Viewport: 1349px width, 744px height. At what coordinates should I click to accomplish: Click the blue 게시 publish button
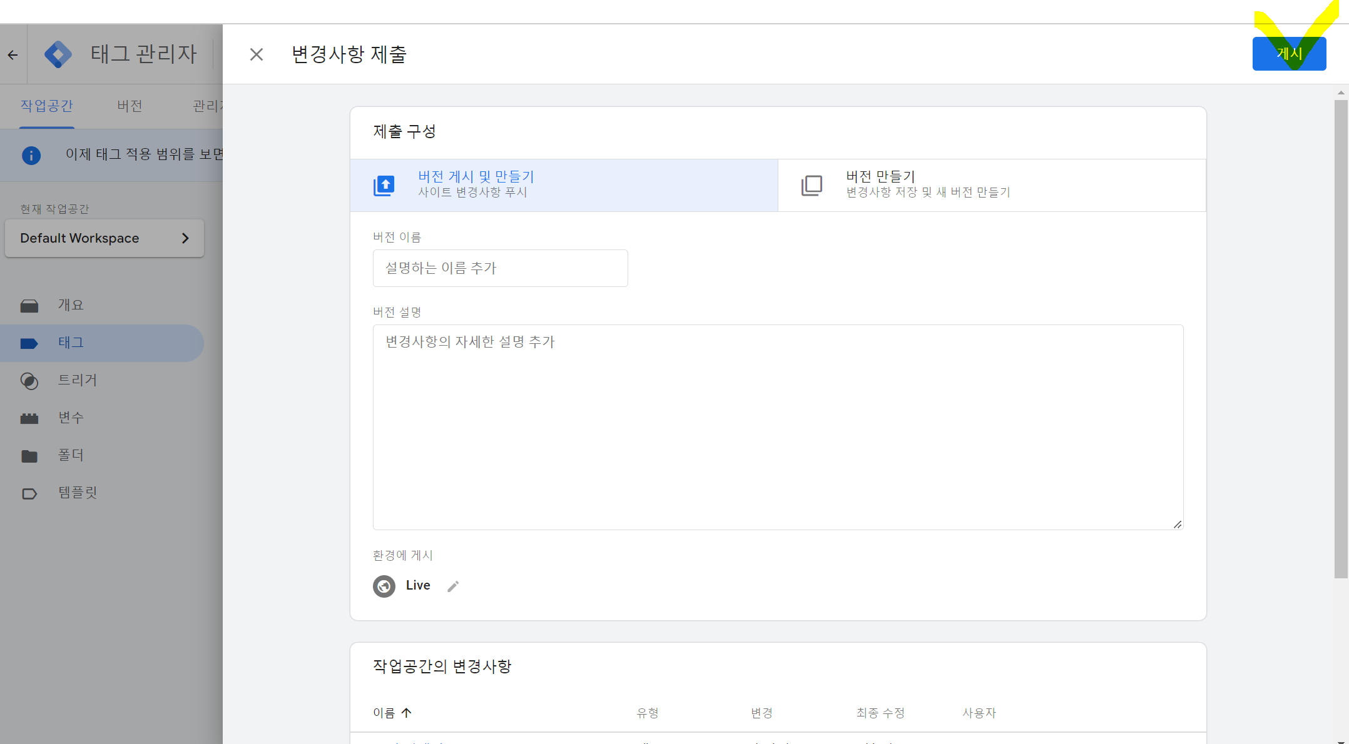point(1288,54)
